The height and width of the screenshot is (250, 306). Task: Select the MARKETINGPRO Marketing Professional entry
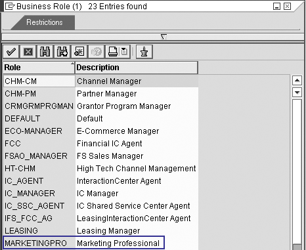point(84,243)
